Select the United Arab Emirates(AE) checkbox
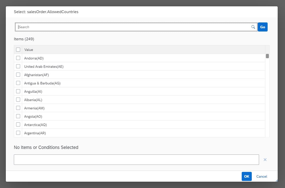Image resolution: width=285 pixels, height=188 pixels. [18, 67]
